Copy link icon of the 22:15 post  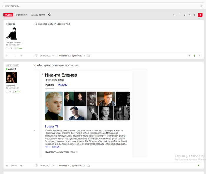point(36,56)
